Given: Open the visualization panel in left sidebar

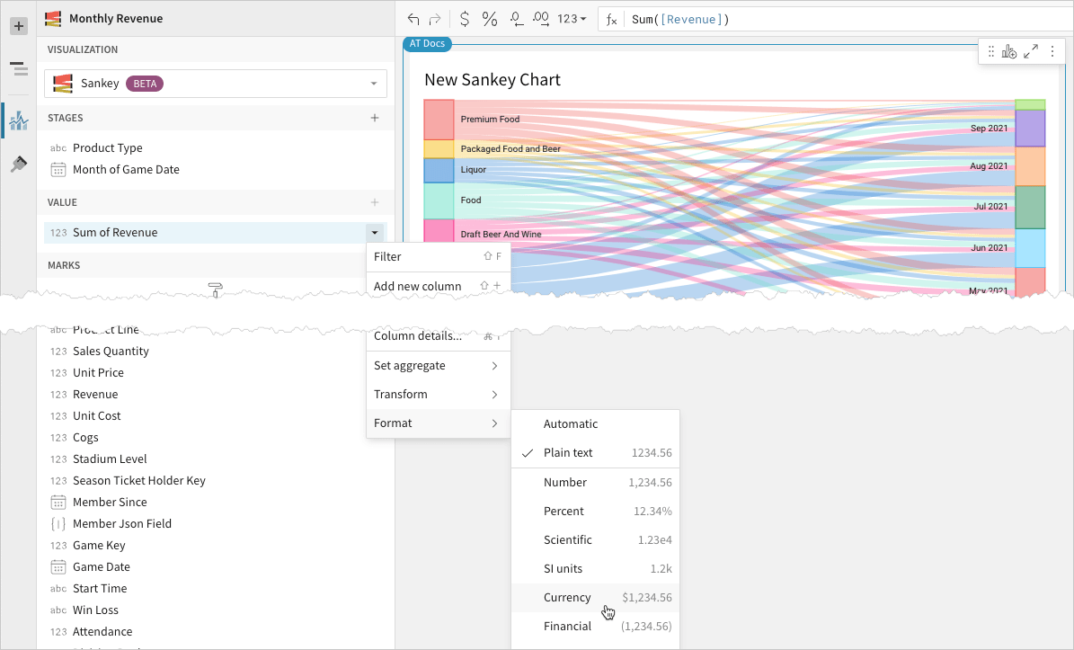Looking at the screenshot, I should [18, 120].
